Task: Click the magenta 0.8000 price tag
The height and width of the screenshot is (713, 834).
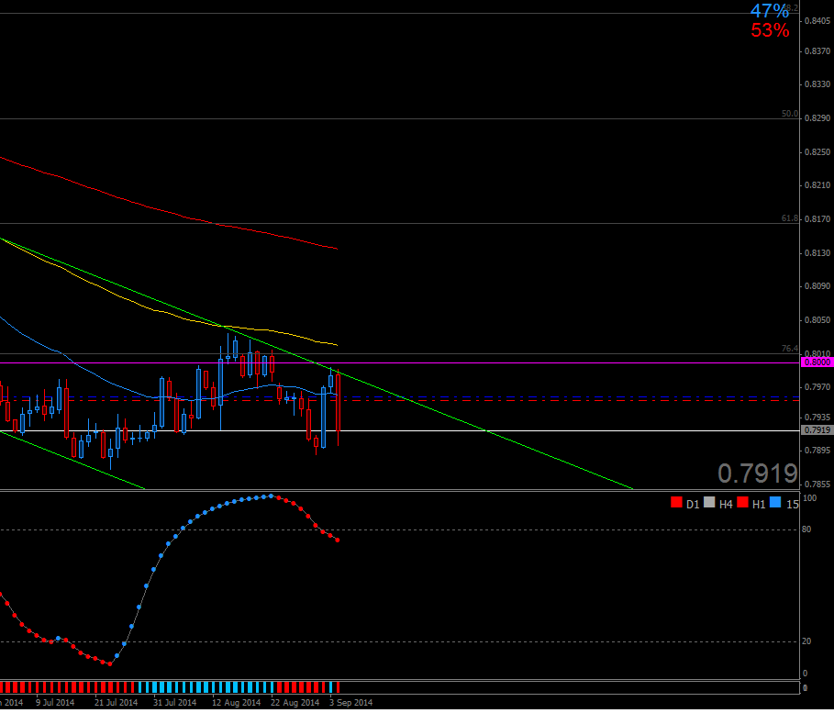Action: (x=817, y=362)
